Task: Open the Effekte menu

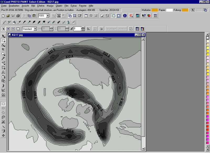Action: [x=41, y=6]
